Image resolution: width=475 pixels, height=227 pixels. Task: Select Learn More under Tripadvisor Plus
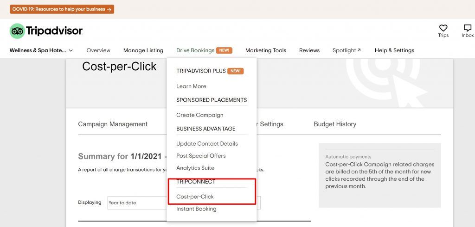click(x=191, y=86)
